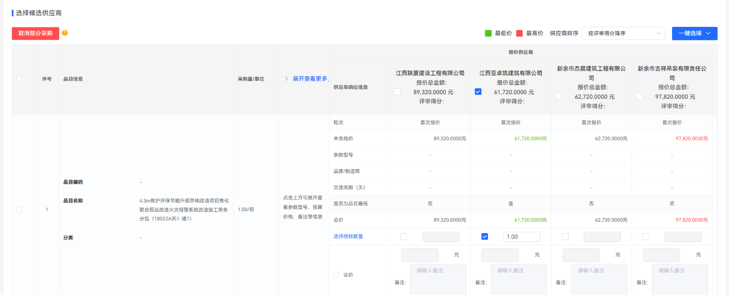Click the 交货周期（天） row label
Screen dimensions: 729x295
pos(349,188)
